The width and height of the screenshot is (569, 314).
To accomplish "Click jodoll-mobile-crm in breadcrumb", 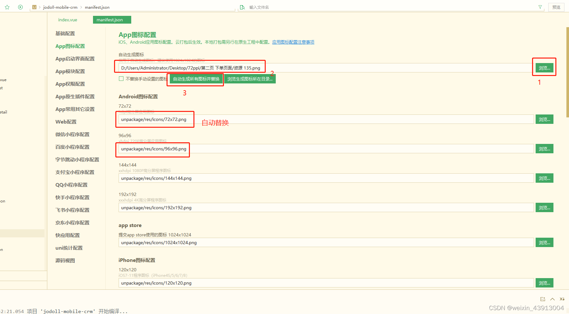I will 60,7.
